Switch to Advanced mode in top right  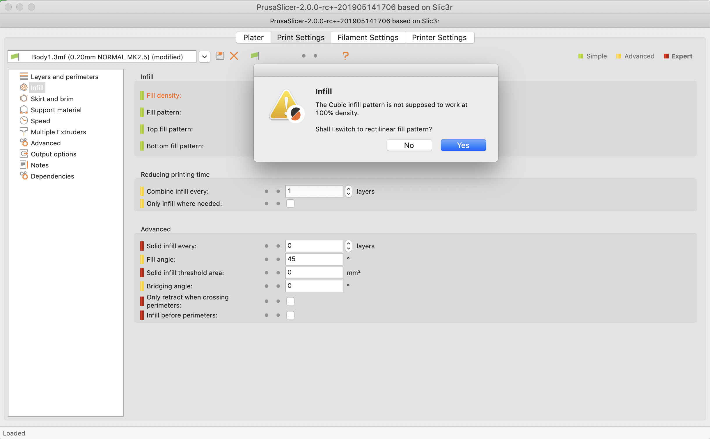pos(635,56)
